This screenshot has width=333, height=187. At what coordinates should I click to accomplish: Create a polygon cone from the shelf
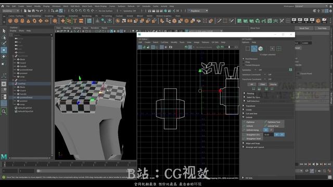click(x=29, y=21)
